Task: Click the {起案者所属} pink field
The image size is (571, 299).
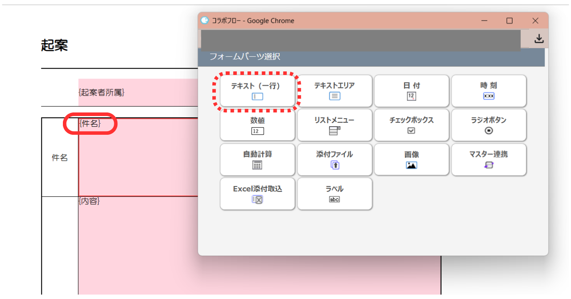Action: pos(138,92)
